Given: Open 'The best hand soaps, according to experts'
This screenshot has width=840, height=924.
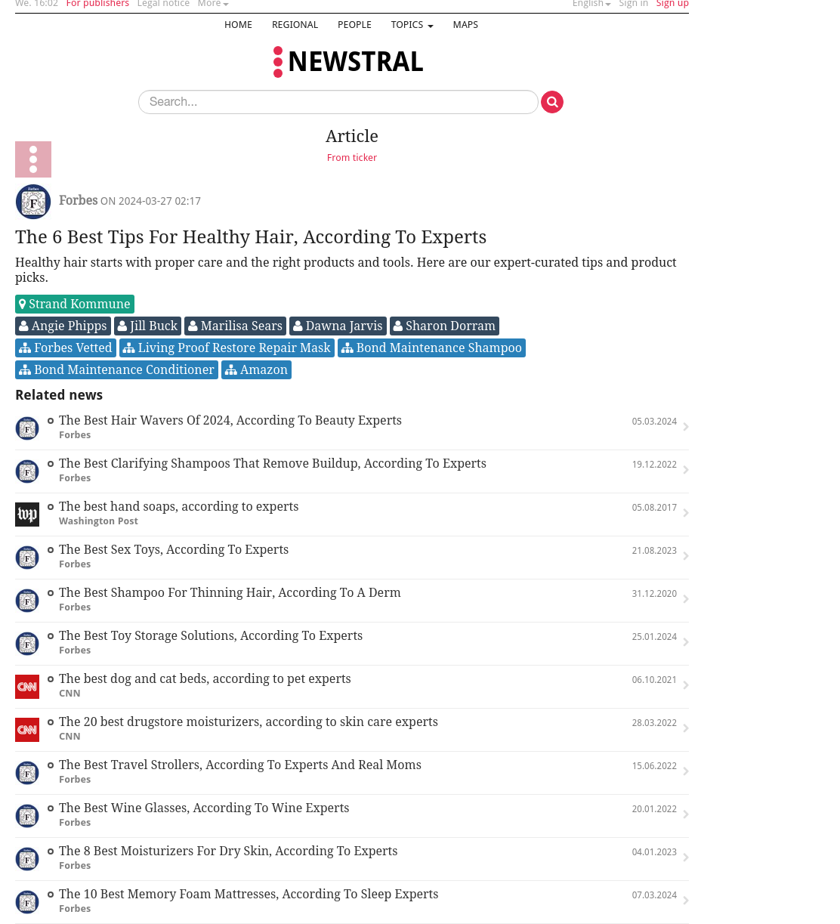Looking at the screenshot, I should (x=179, y=507).
